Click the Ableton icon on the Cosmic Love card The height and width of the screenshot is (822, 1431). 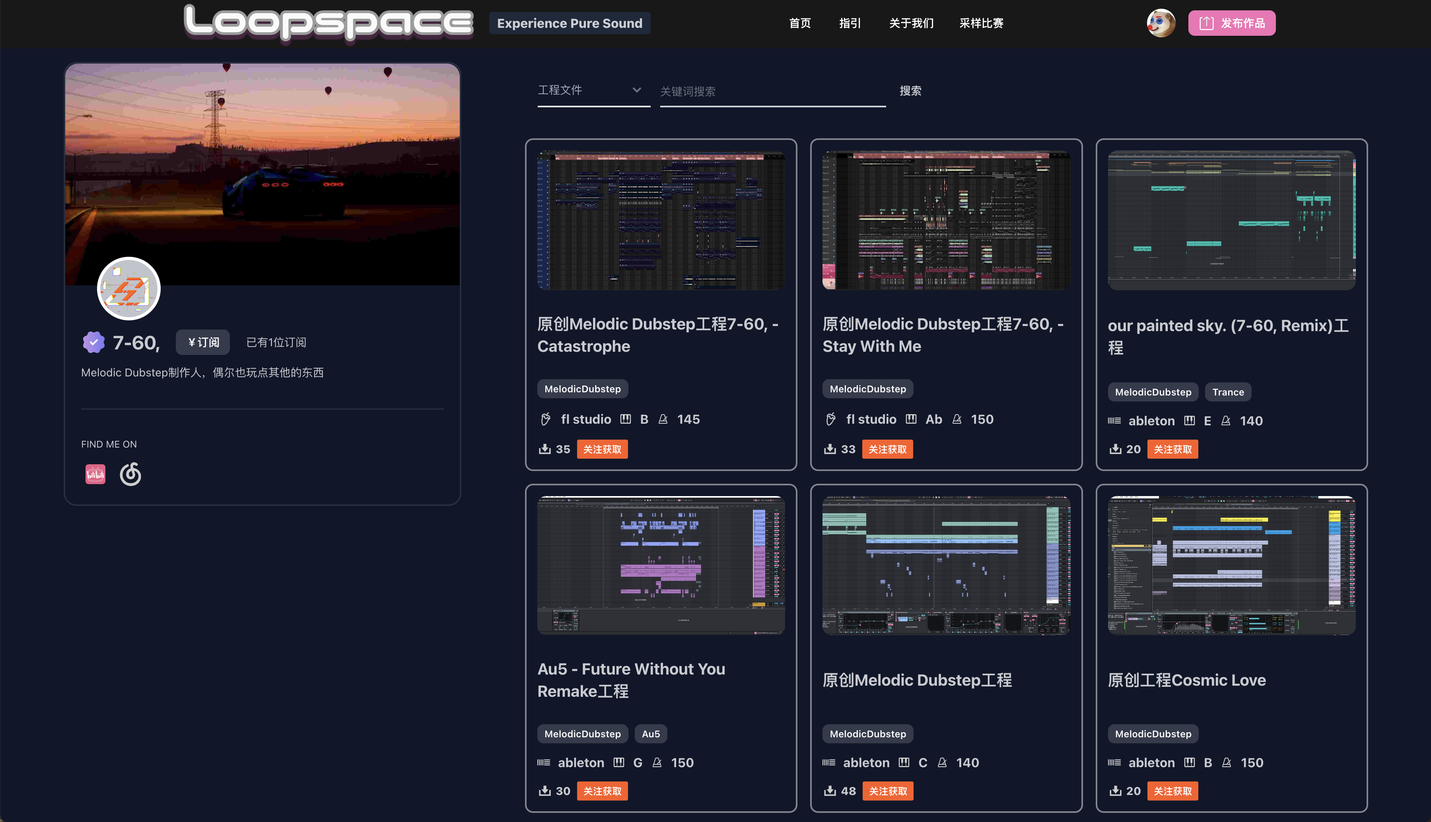pos(1115,762)
